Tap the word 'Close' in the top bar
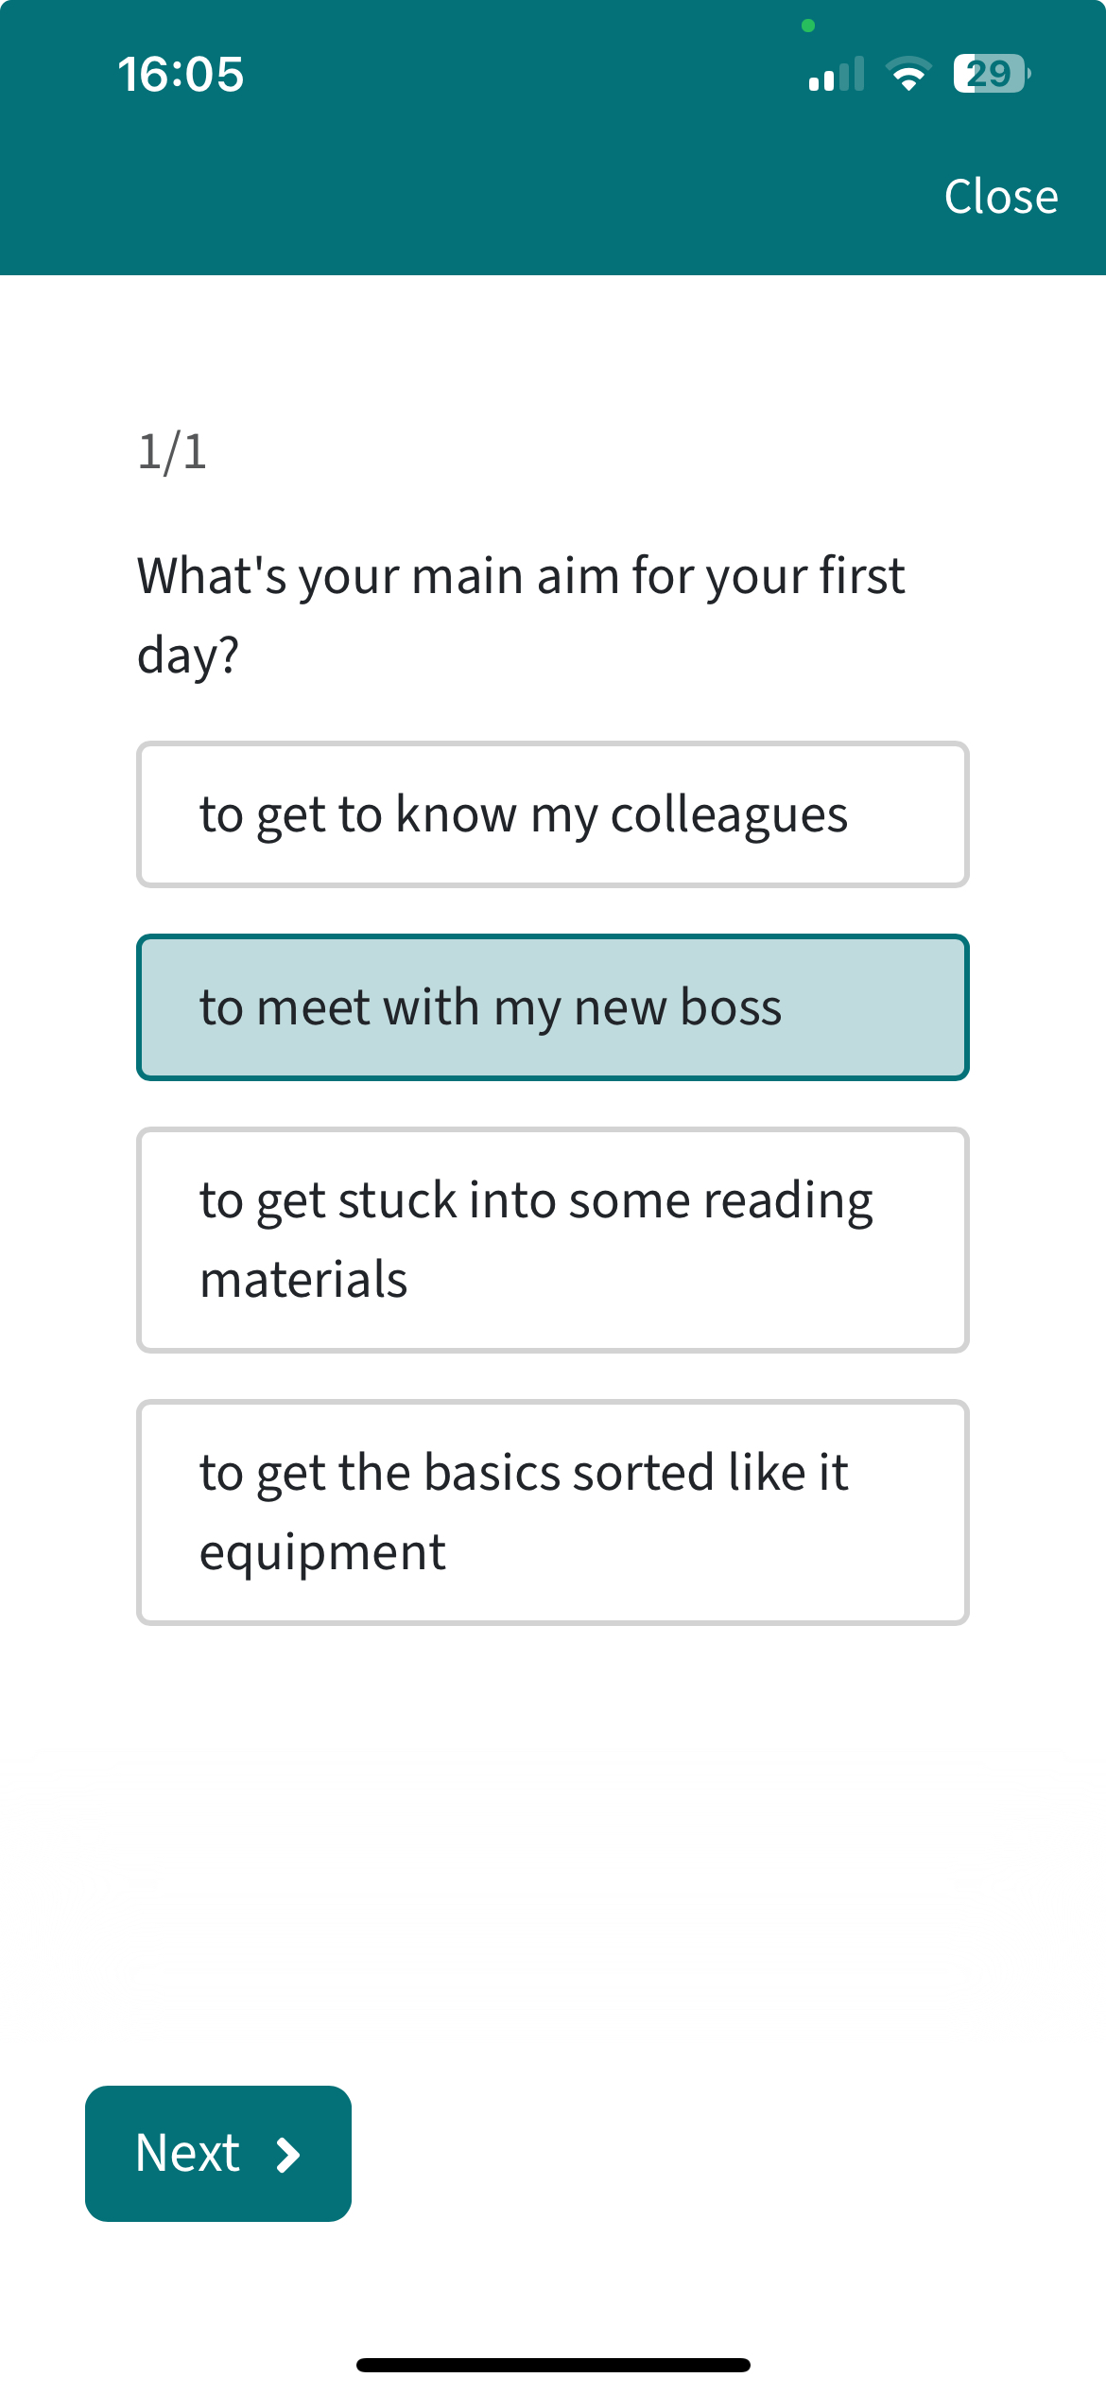This screenshot has width=1106, height=2395. (x=1001, y=196)
